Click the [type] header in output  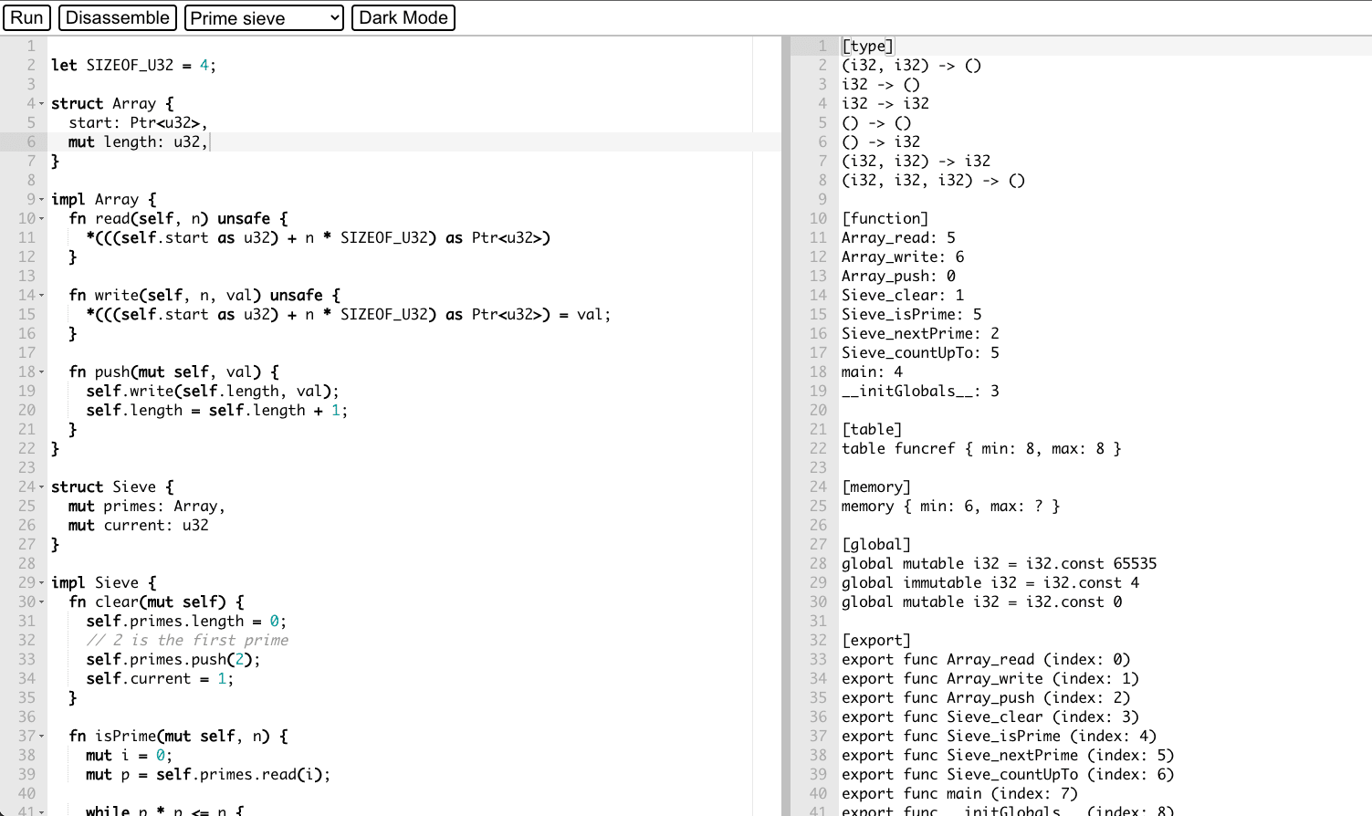click(867, 46)
